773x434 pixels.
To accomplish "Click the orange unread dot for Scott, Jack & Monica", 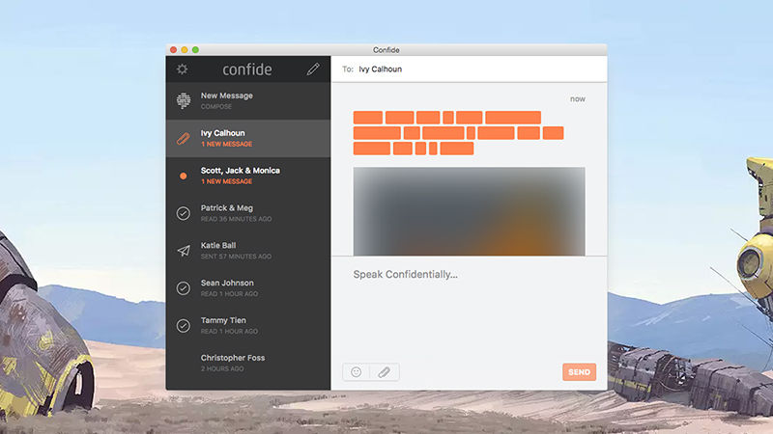I will point(183,176).
